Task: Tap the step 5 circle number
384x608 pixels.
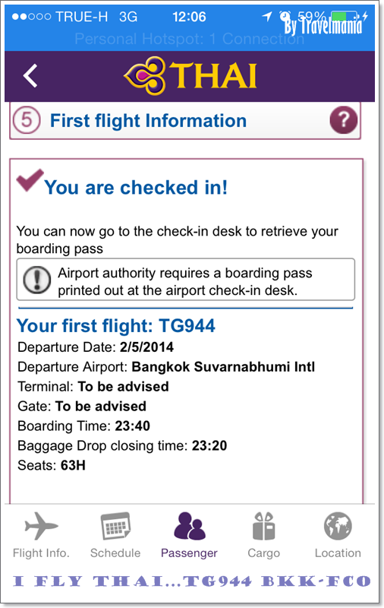Action: [x=27, y=120]
